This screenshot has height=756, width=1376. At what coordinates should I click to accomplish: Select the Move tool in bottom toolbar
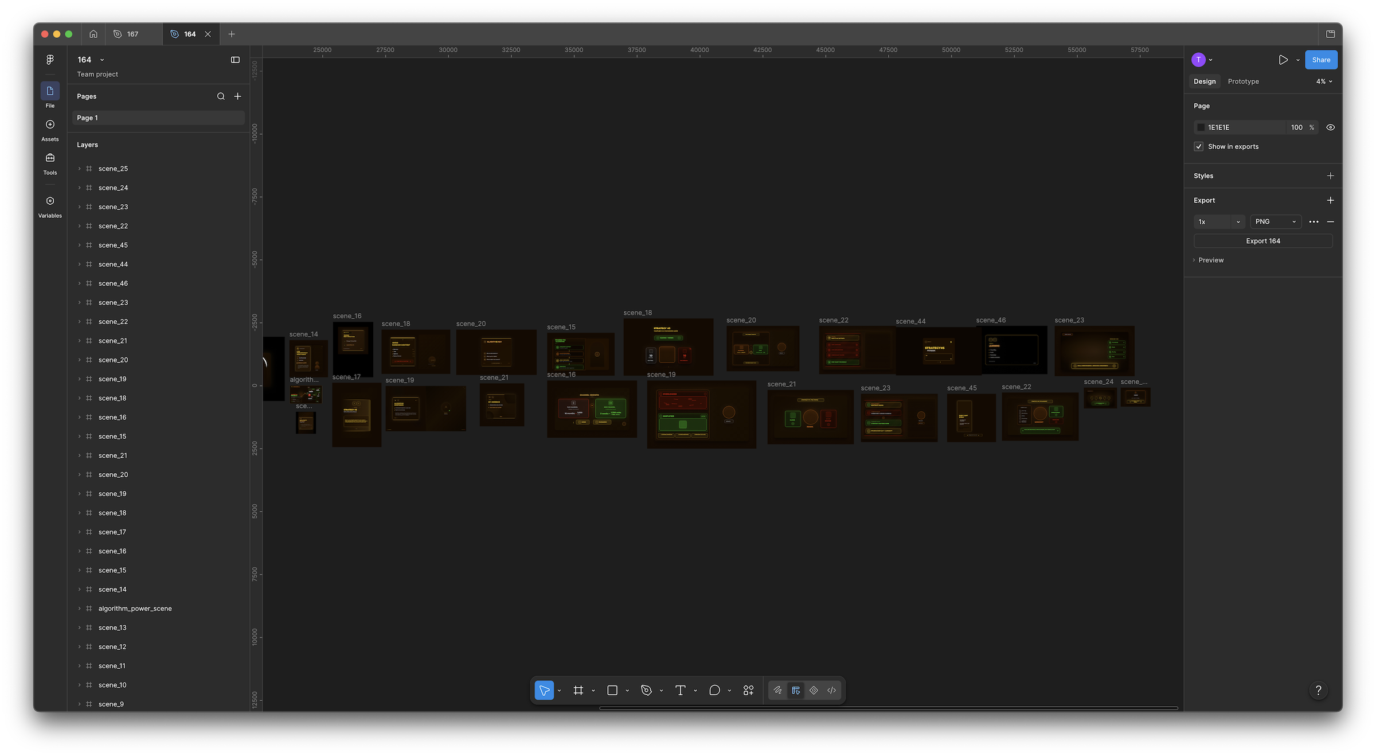544,690
